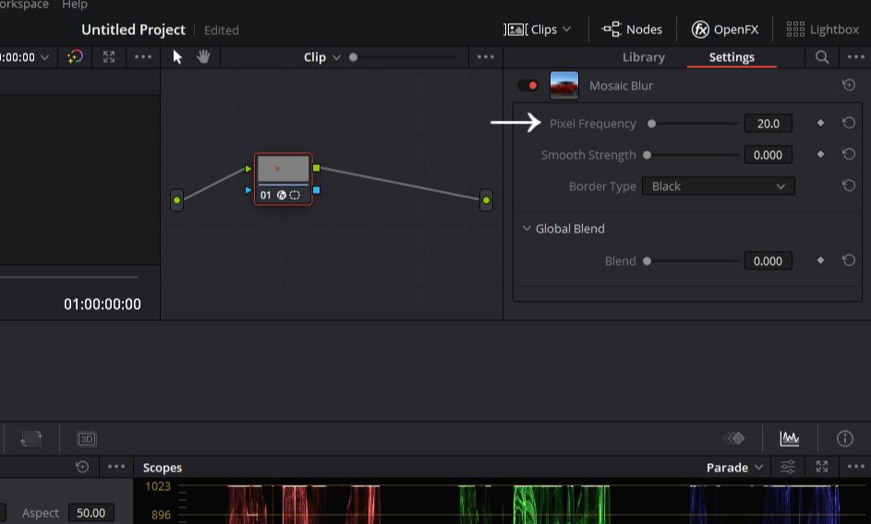
Task: Adjust the Smooth Strength slider
Action: pyautogui.click(x=692, y=155)
